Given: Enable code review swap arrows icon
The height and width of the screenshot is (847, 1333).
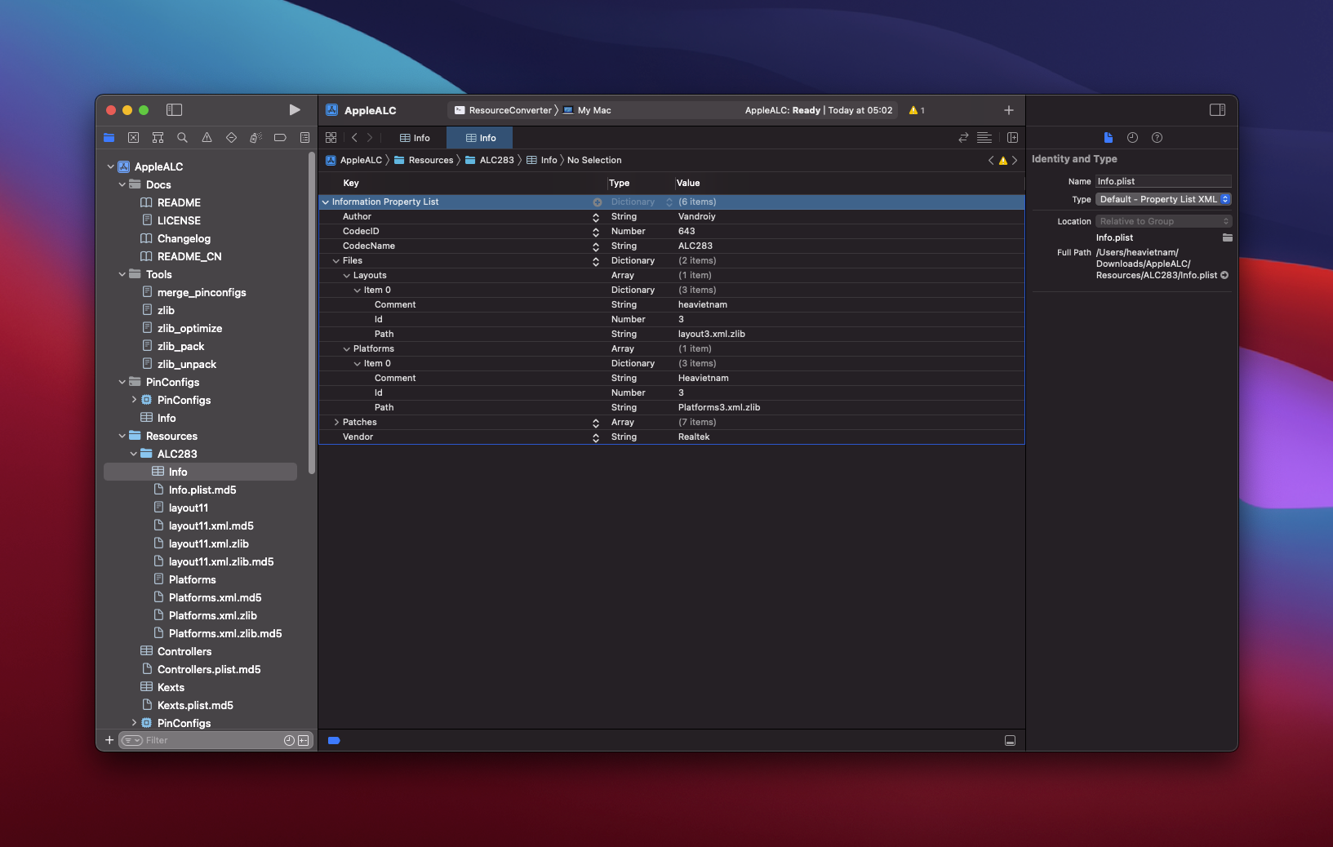Looking at the screenshot, I should tap(963, 138).
